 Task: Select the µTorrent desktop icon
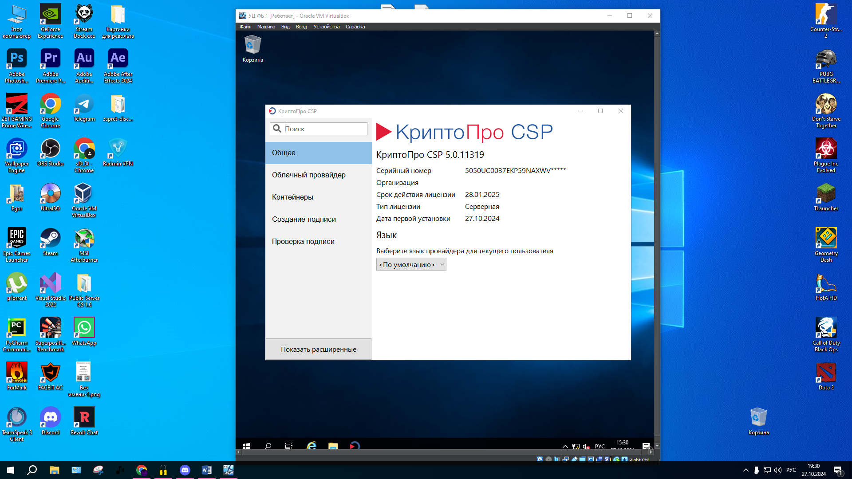[17, 287]
